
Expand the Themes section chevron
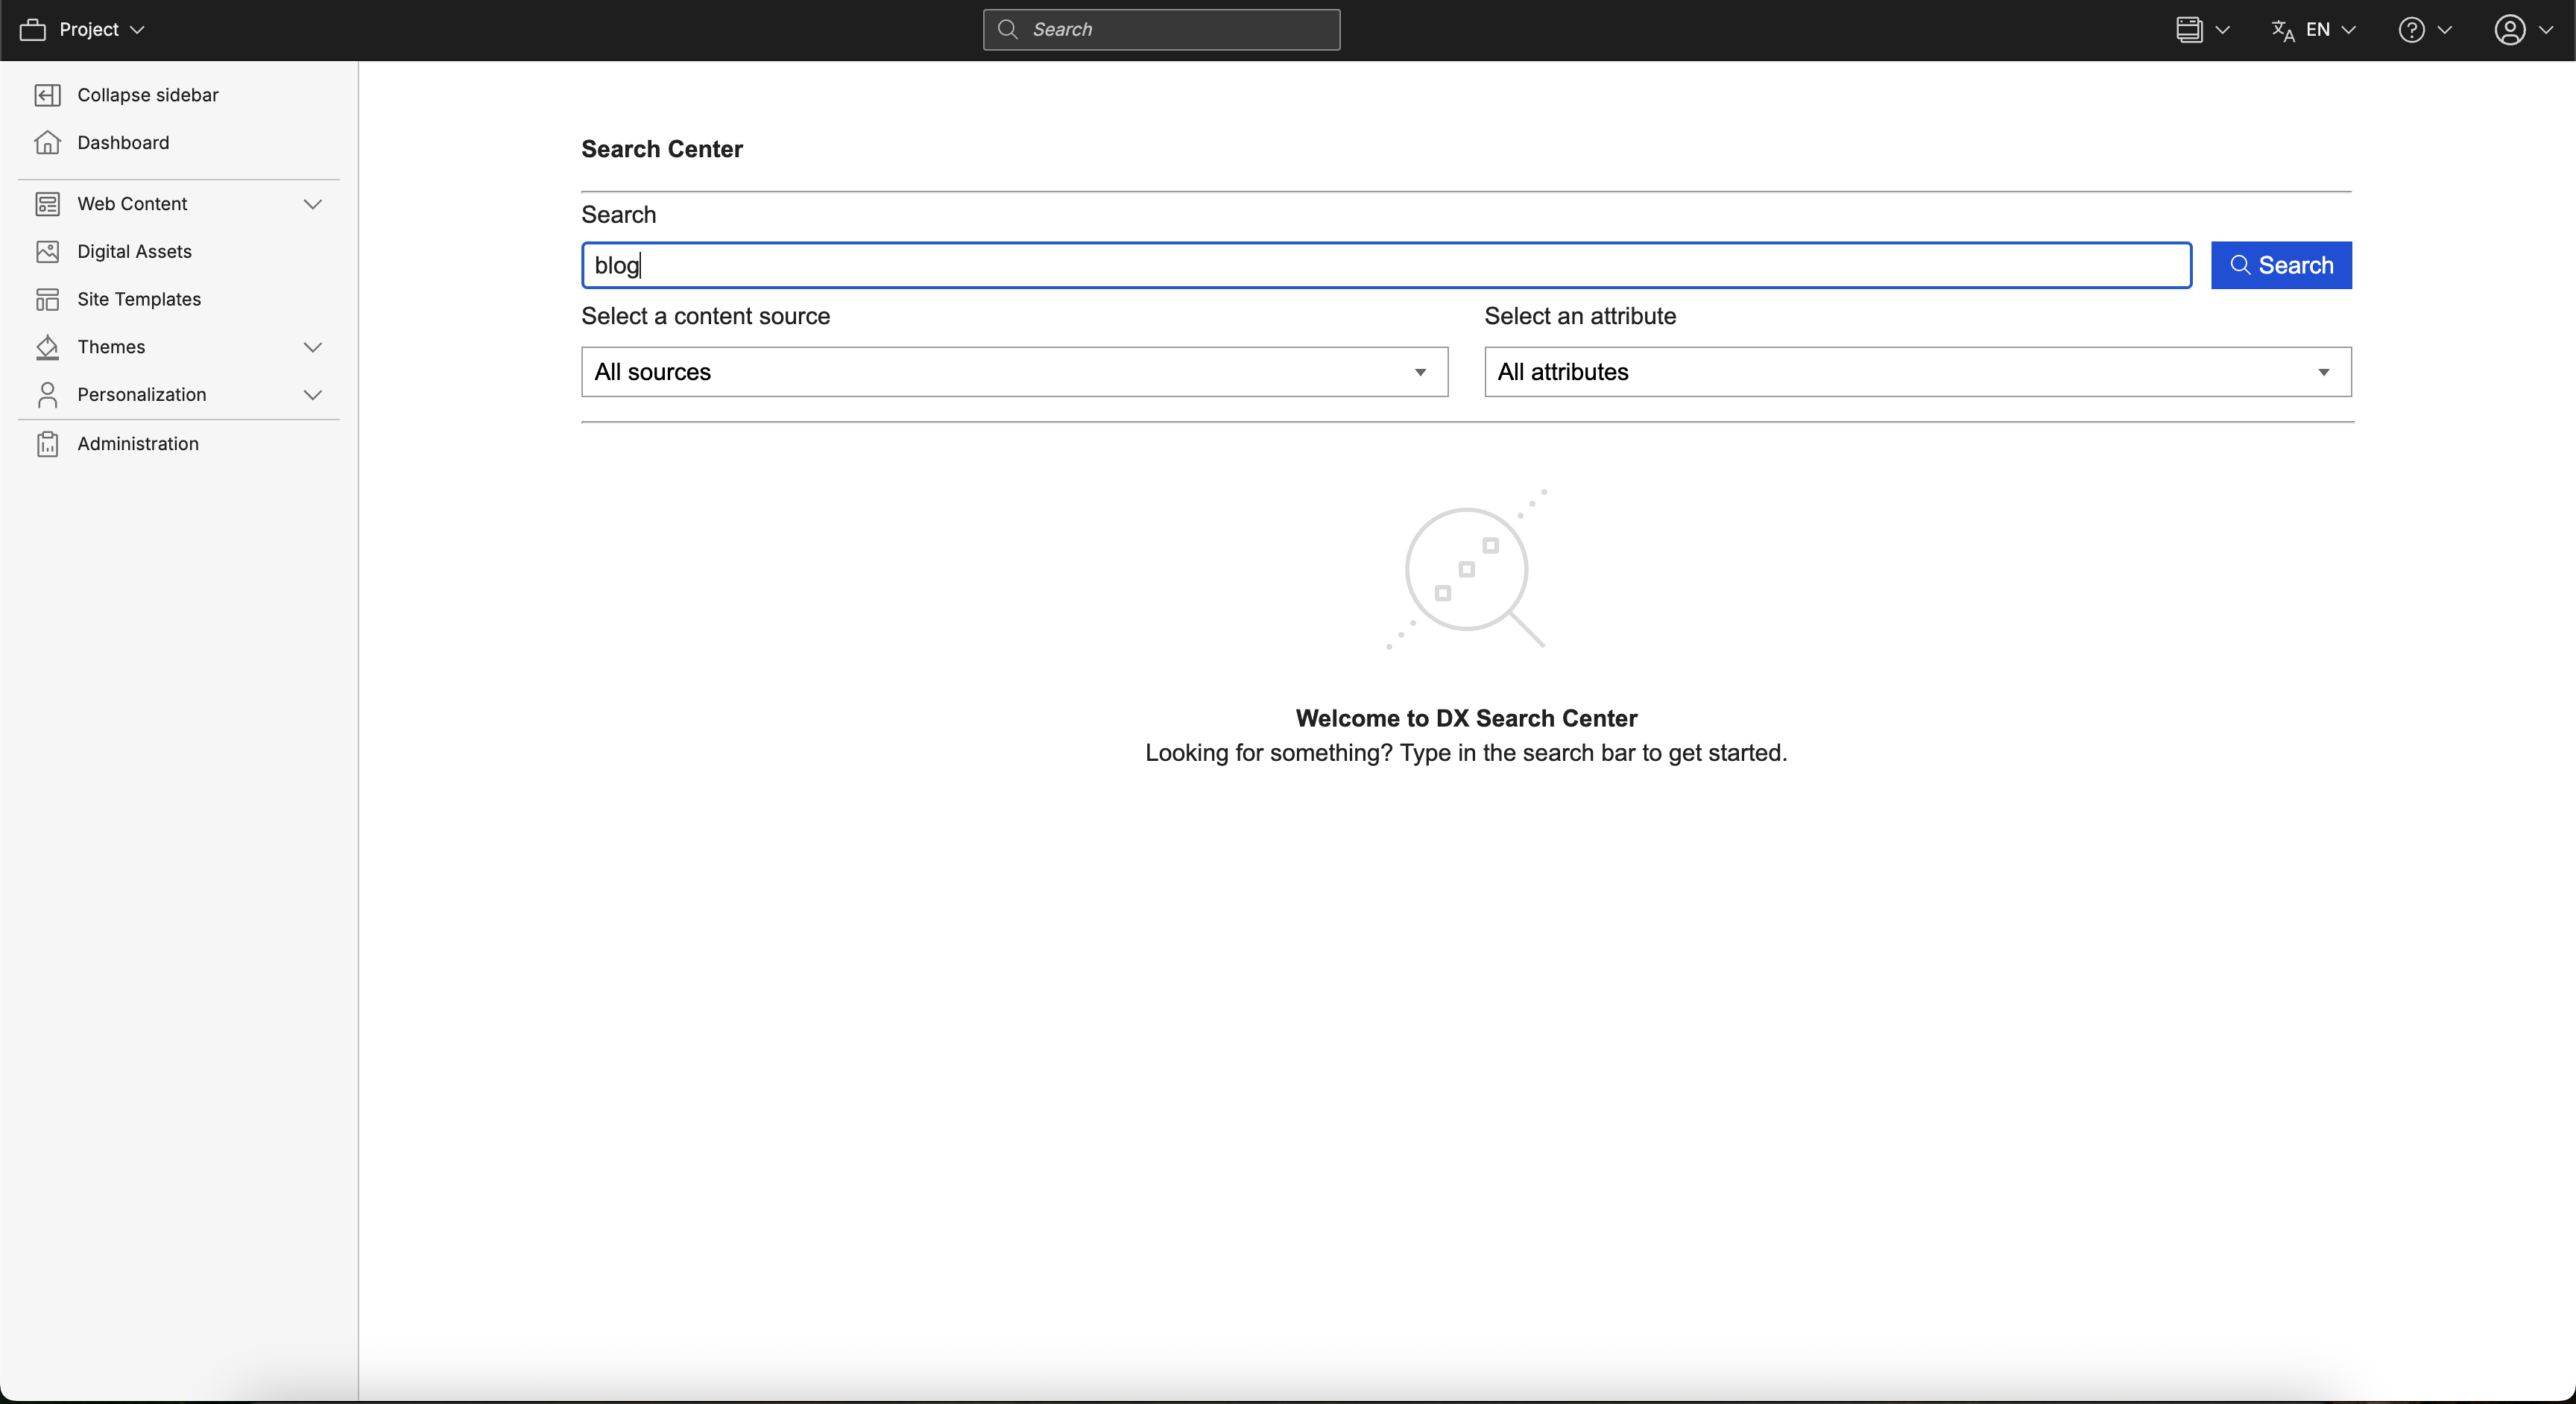click(x=312, y=347)
